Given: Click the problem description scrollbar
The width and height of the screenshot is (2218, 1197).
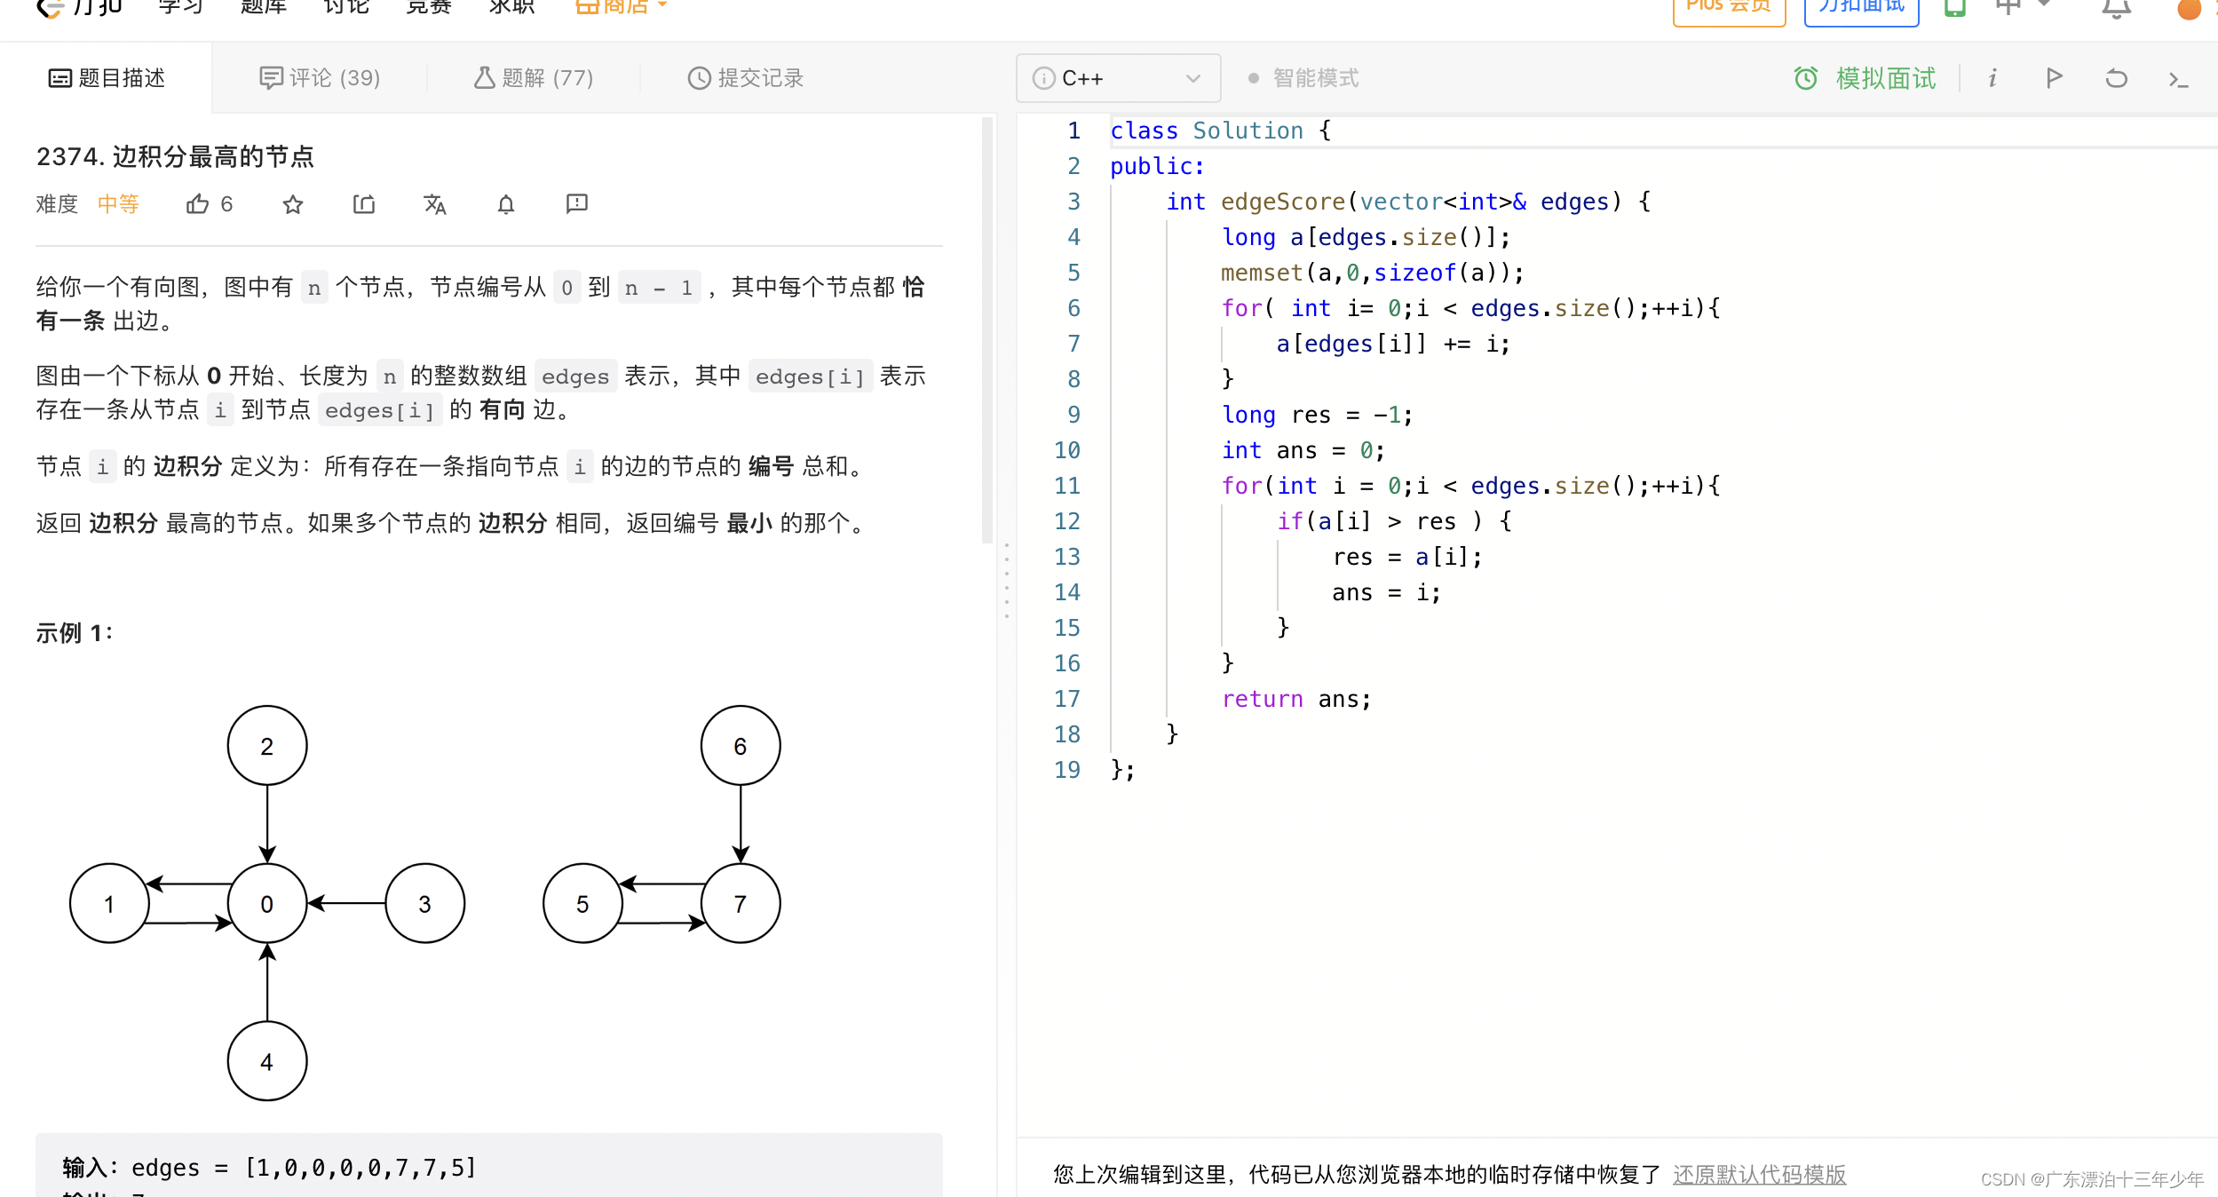Looking at the screenshot, I should [x=987, y=329].
